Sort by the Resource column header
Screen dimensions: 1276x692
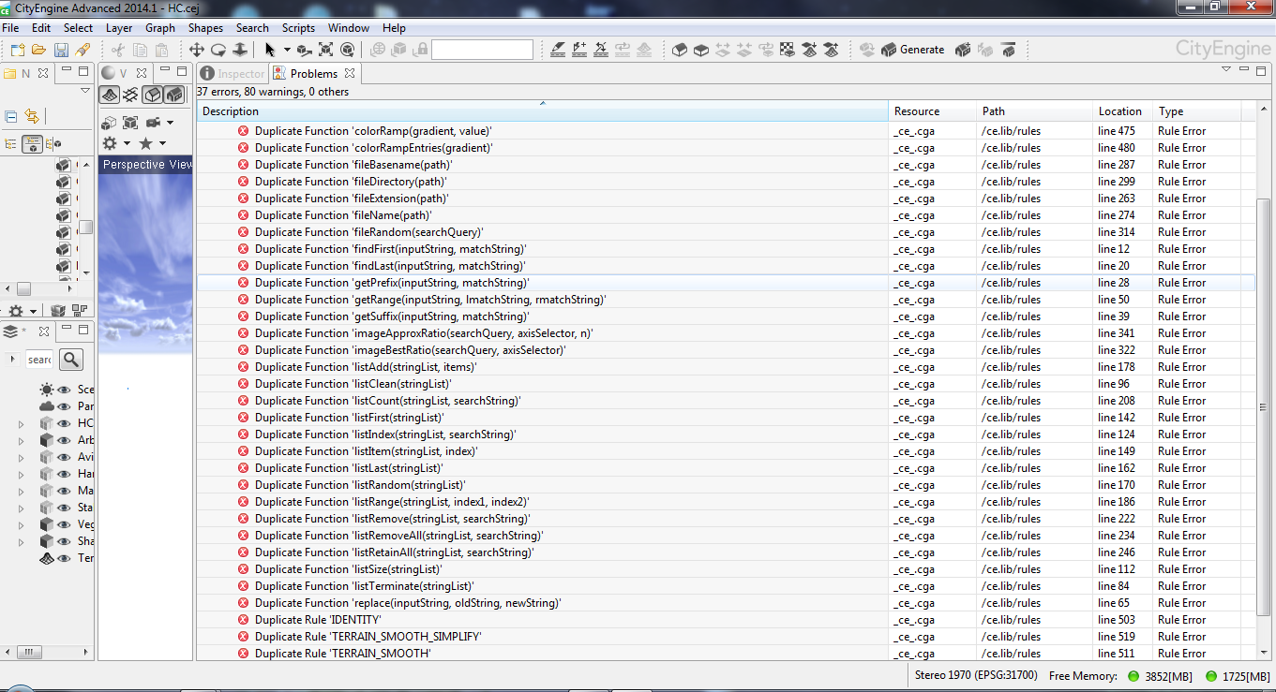932,111
